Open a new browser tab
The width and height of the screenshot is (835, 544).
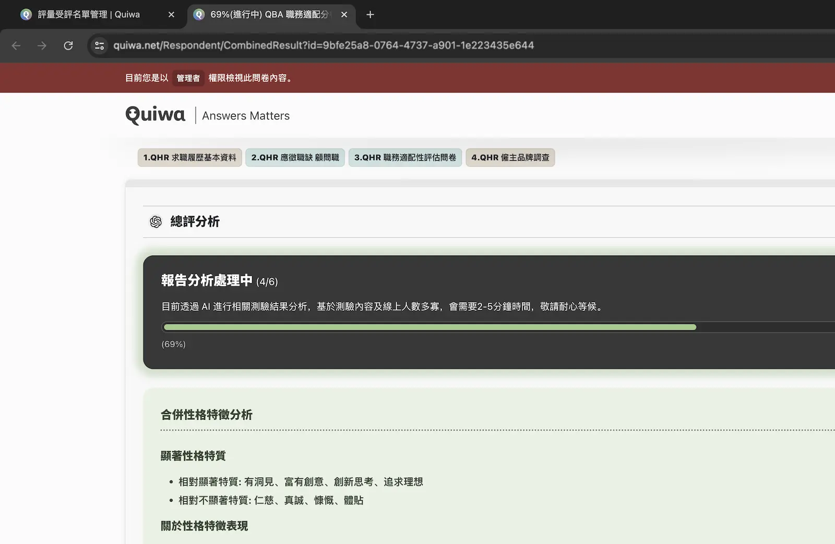370,15
